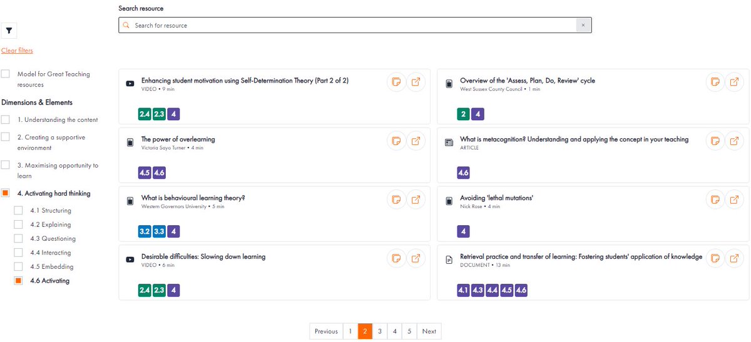Check 4.4 Interacting filter
The width and height of the screenshot is (751, 342).
point(18,253)
